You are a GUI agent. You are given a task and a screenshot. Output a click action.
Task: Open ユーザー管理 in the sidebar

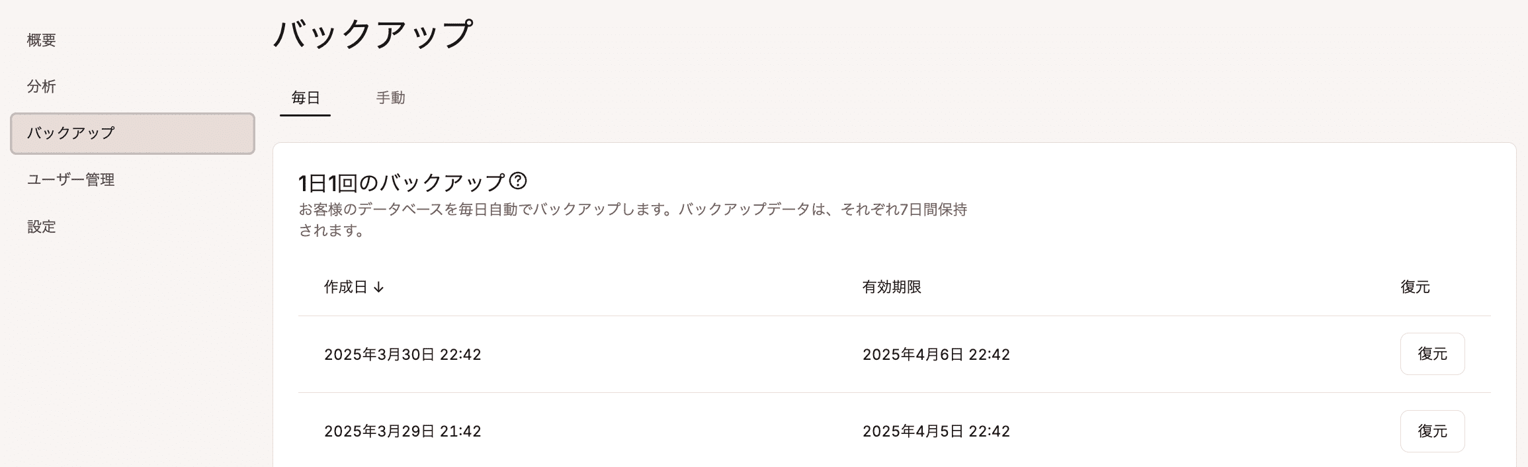click(71, 180)
